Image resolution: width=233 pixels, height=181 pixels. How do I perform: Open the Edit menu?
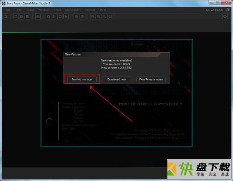[x=19, y=10]
